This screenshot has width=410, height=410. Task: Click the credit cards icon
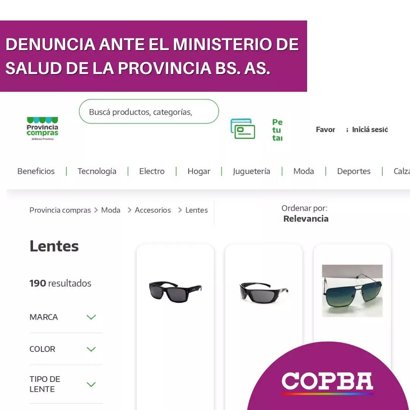(x=243, y=129)
